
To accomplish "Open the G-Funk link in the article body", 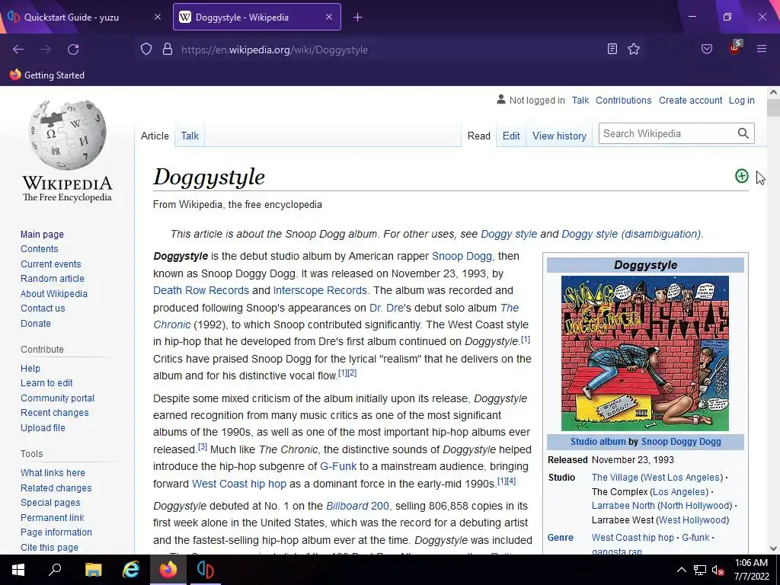I will pyautogui.click(x=337, y=466).
